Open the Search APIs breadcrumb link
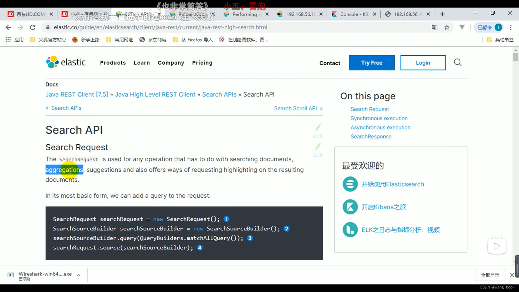519x292 pixels. [219, 94]
